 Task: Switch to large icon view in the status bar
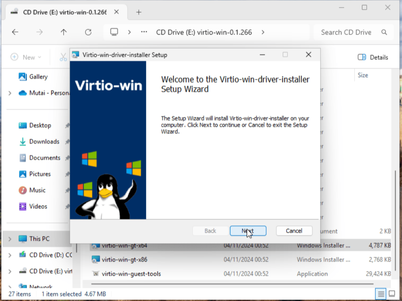(392, 294)
